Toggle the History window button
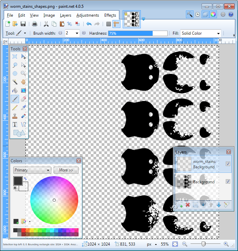The height and width of the screenshot is (251, 238). 198,14
